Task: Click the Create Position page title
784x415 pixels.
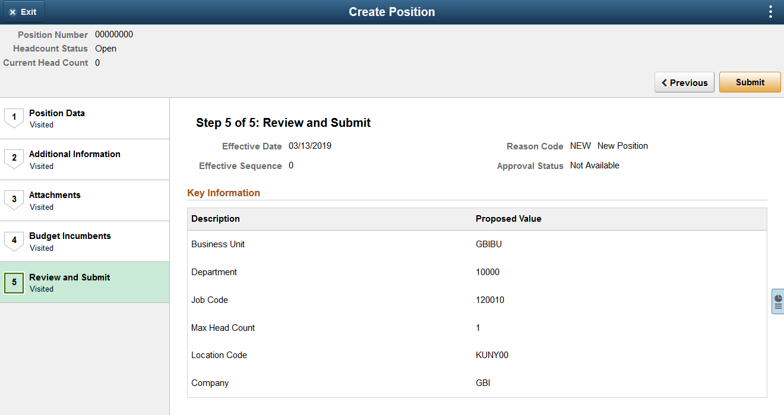Action: pos(392,12)
